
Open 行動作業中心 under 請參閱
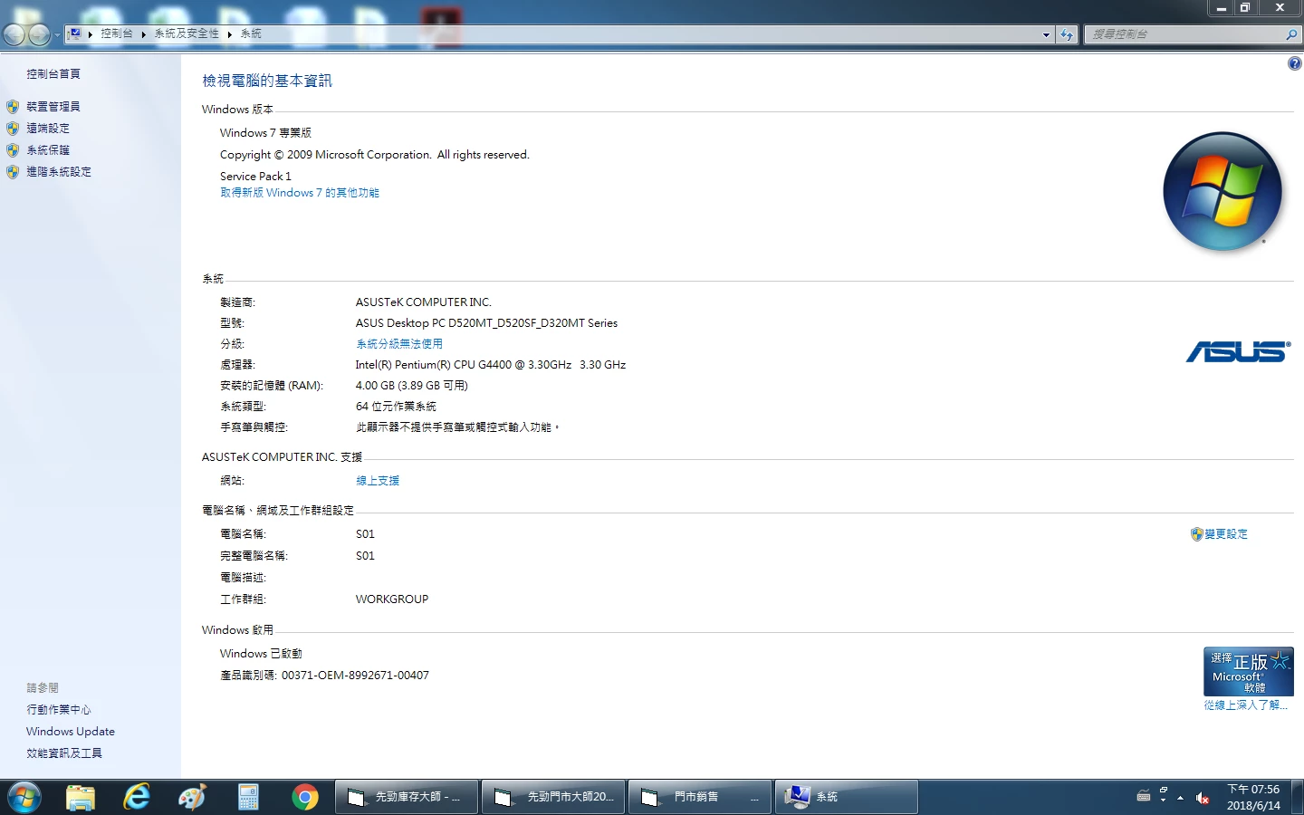tap(59, 710)
